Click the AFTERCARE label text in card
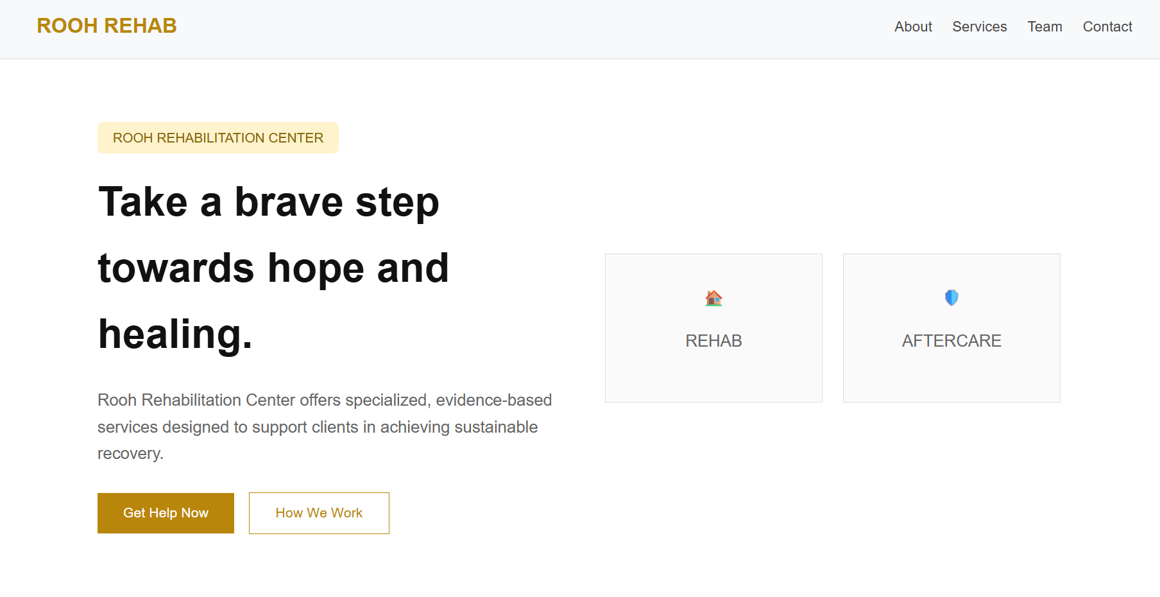The image size is (1160, 597). [951, 341]
